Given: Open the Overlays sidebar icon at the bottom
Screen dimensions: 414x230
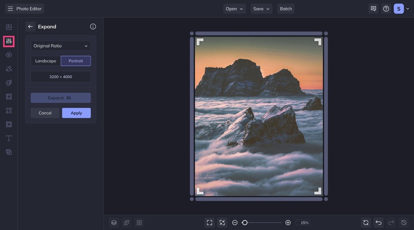Looking at the screenshot, I should [x=9, y=152].
